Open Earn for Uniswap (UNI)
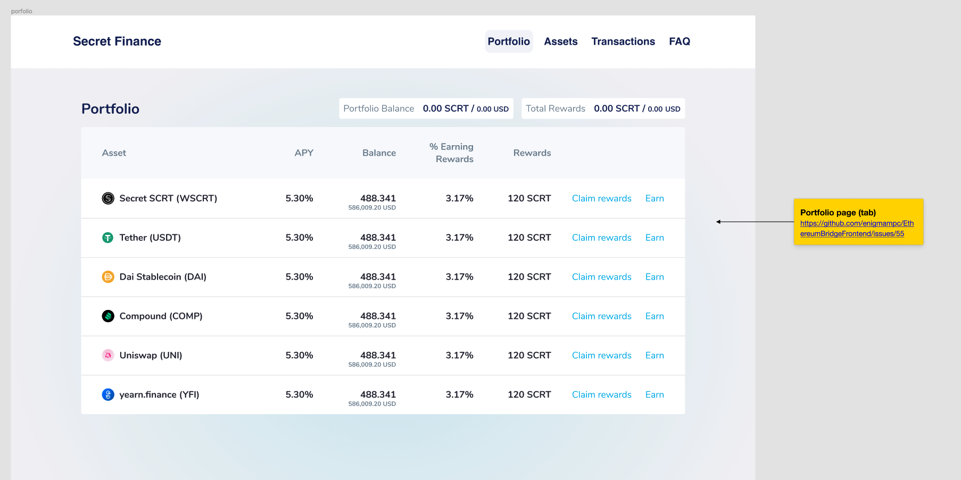 click(x=655, y=355)
